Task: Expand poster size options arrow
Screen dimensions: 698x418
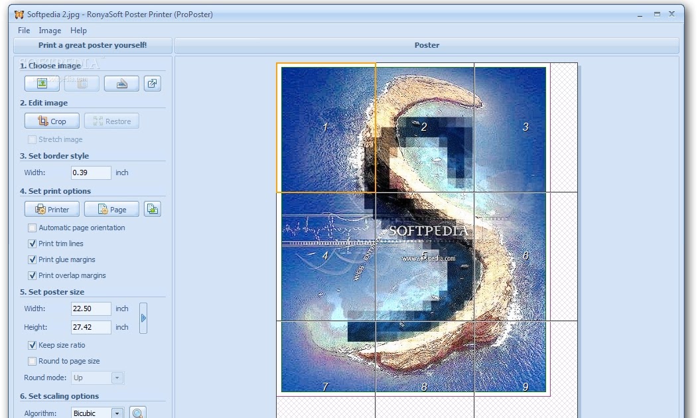Action: (143, 318)
